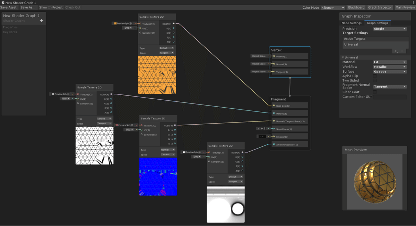Toggle the Graph Inspector panel visibility
416x226 pixels.
pos(380,7)
